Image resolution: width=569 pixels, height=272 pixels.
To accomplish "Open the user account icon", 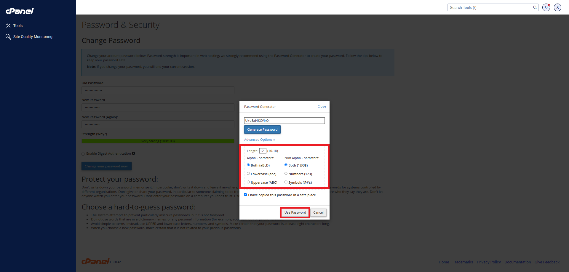I will click(x=557, y=7).
